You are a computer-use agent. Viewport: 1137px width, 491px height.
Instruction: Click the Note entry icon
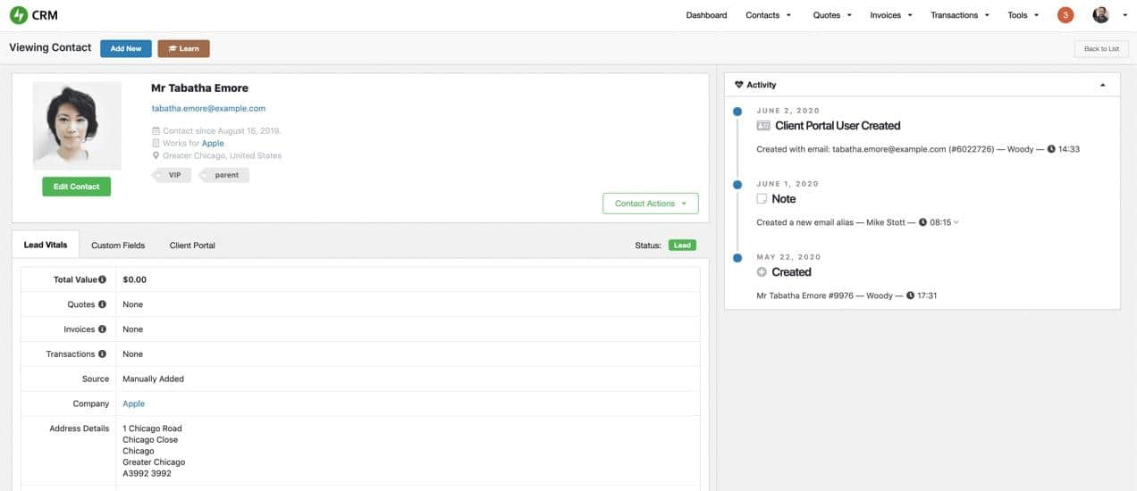tap(762, 199)
